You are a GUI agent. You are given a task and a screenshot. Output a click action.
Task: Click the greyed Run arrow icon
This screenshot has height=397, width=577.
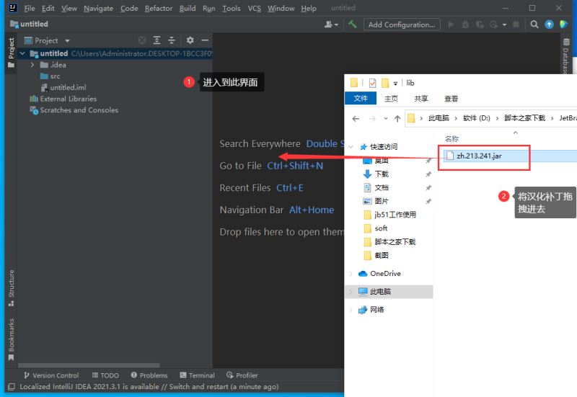(451, 24)
